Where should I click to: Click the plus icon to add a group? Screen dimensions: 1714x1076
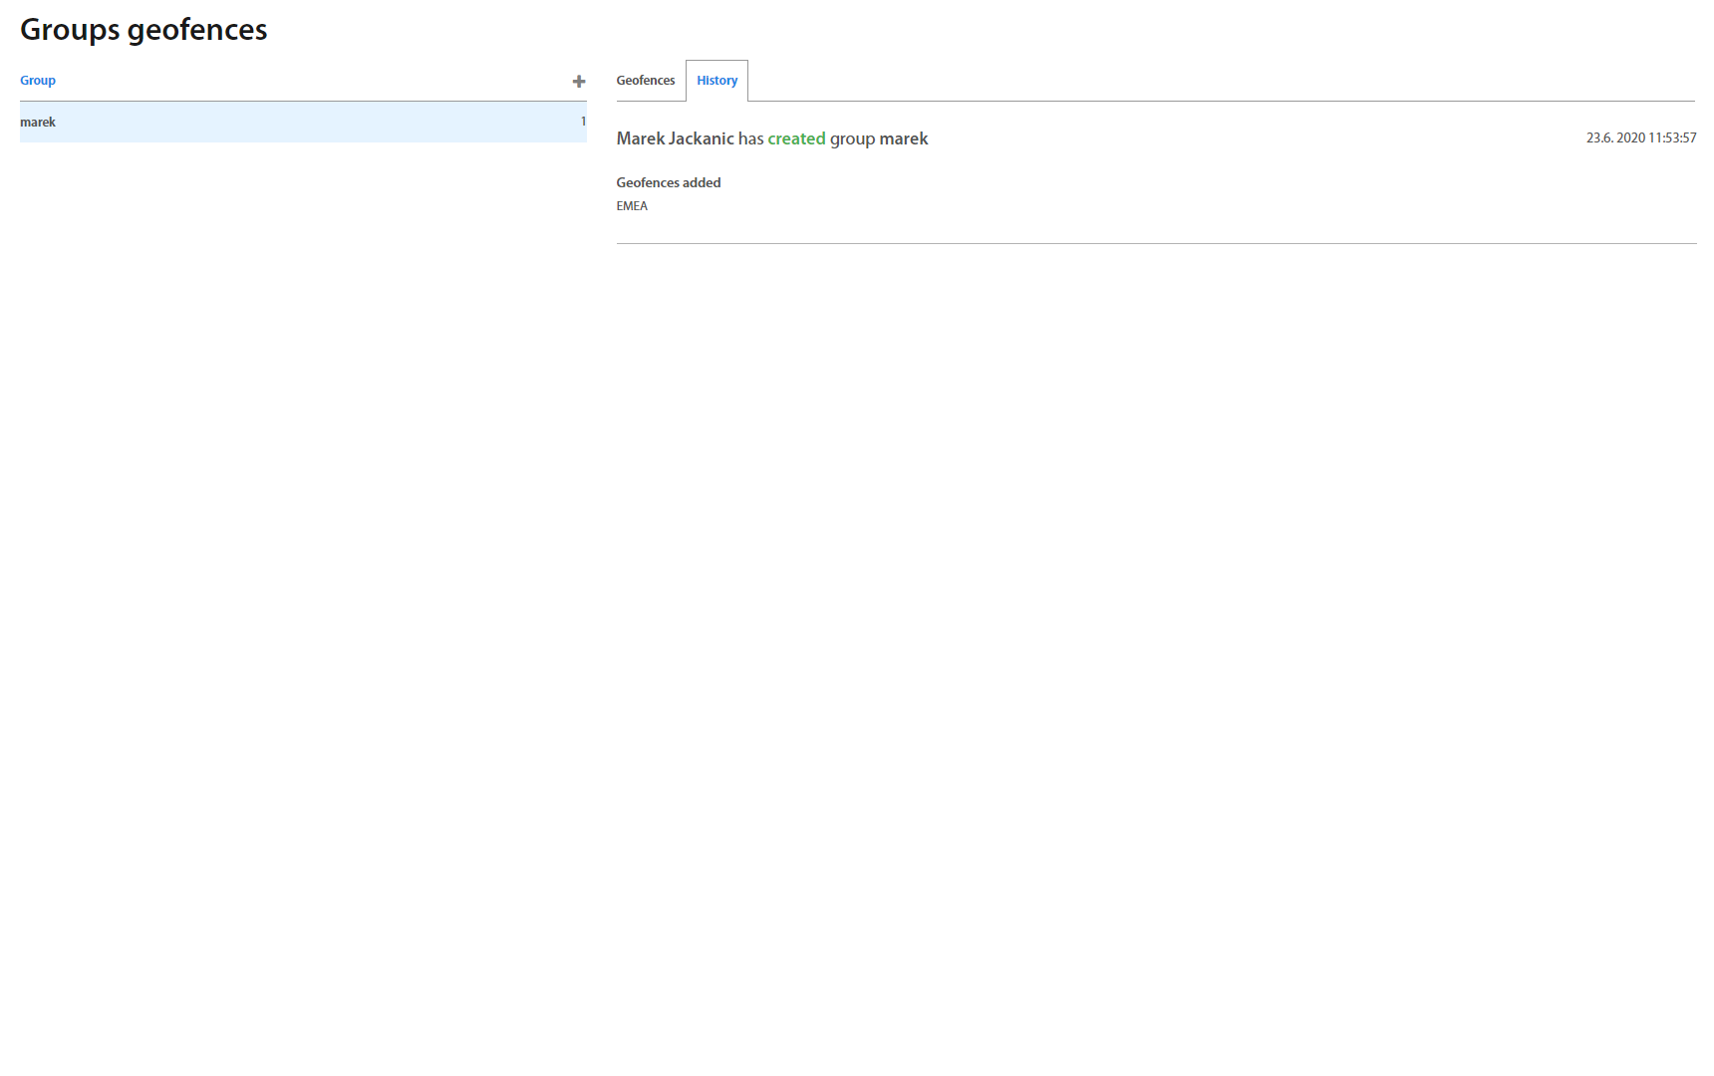(578, 82)
